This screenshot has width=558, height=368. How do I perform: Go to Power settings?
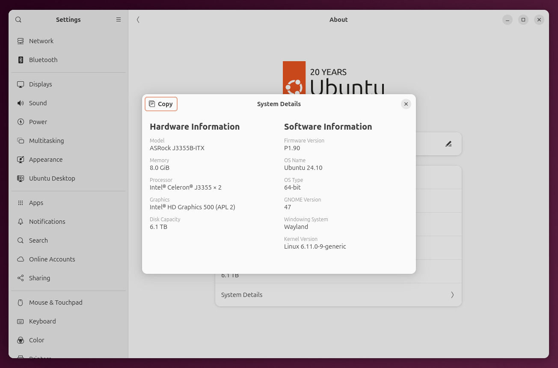[68, 122]
